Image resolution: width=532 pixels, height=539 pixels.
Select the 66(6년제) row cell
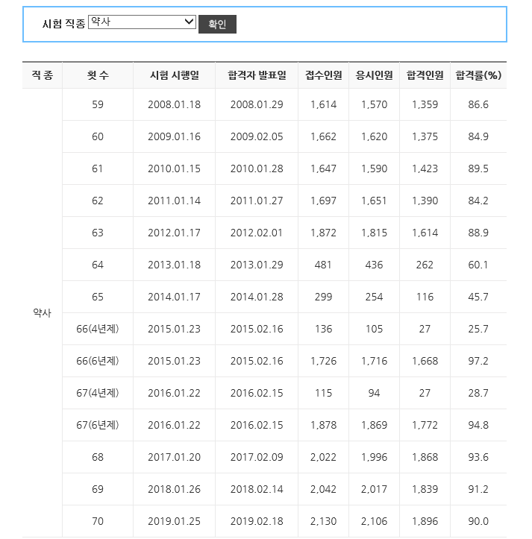coord(98,361)
